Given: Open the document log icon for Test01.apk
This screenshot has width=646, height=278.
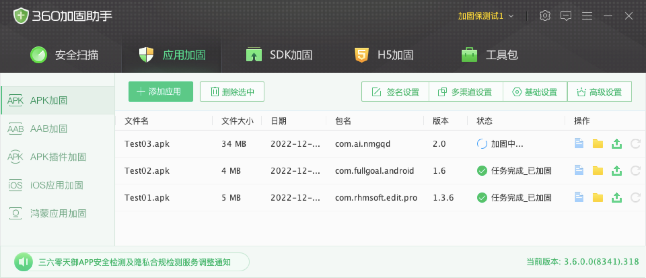Looking at the screenshot, I should point(579,198).
